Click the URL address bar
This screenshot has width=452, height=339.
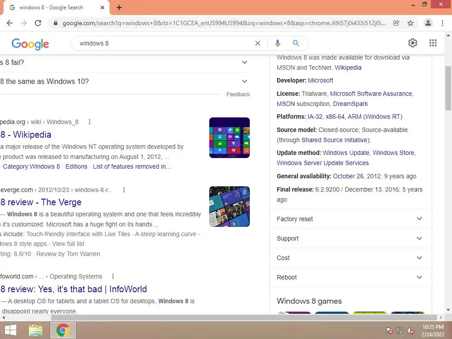224,23
